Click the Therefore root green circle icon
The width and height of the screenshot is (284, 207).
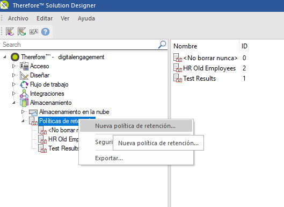pyautogui.click(x=15, y=57)
